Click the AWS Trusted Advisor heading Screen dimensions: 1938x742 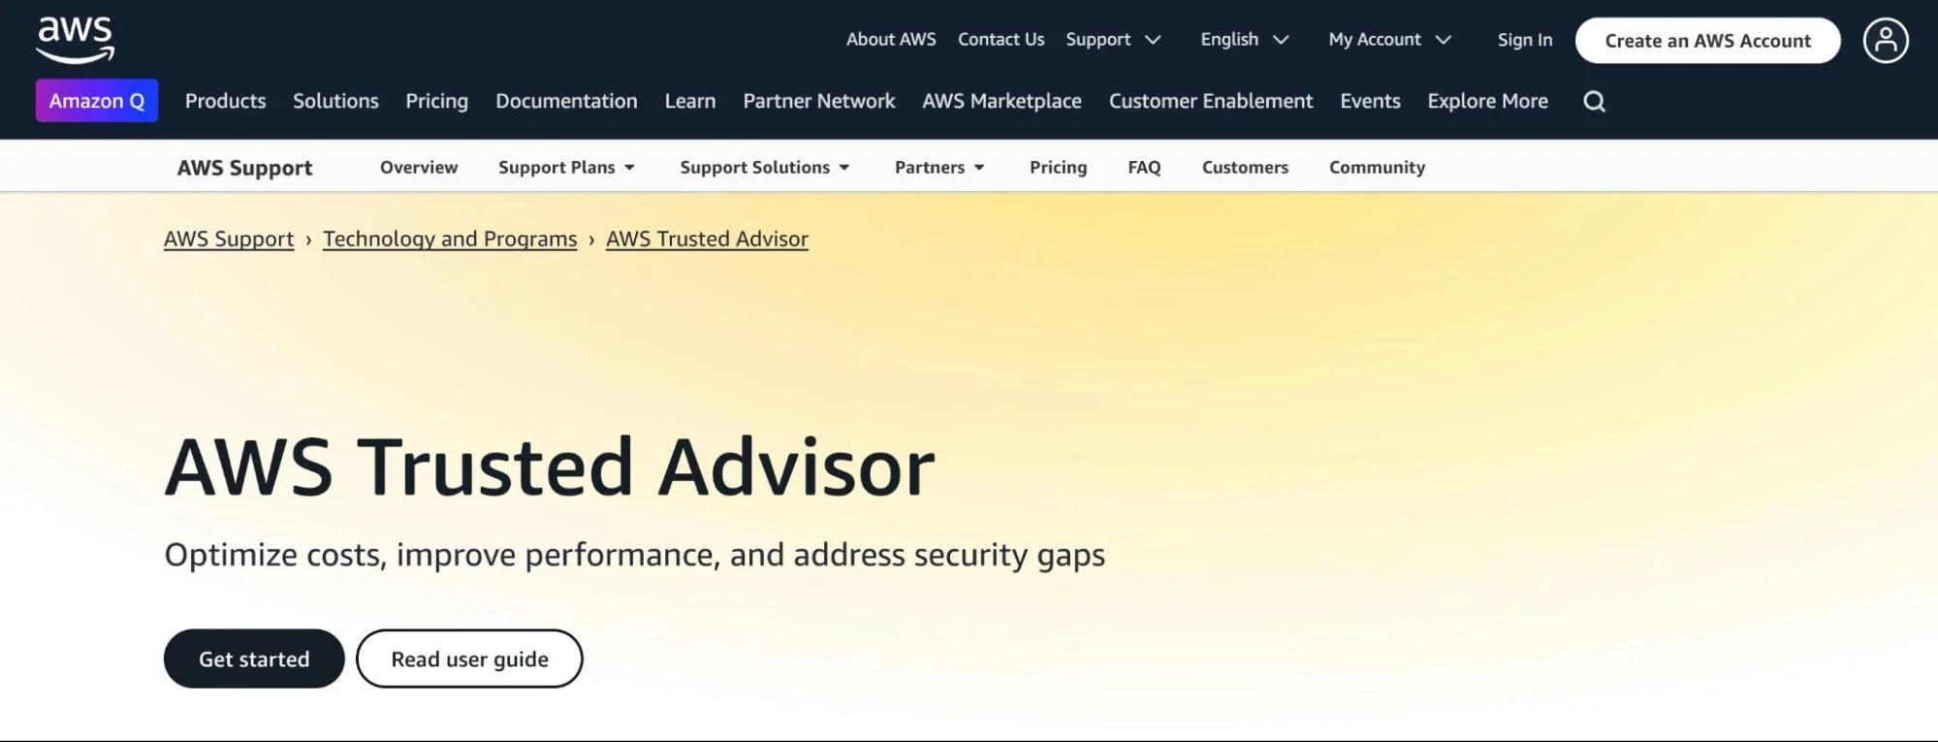tap(550, 468)
